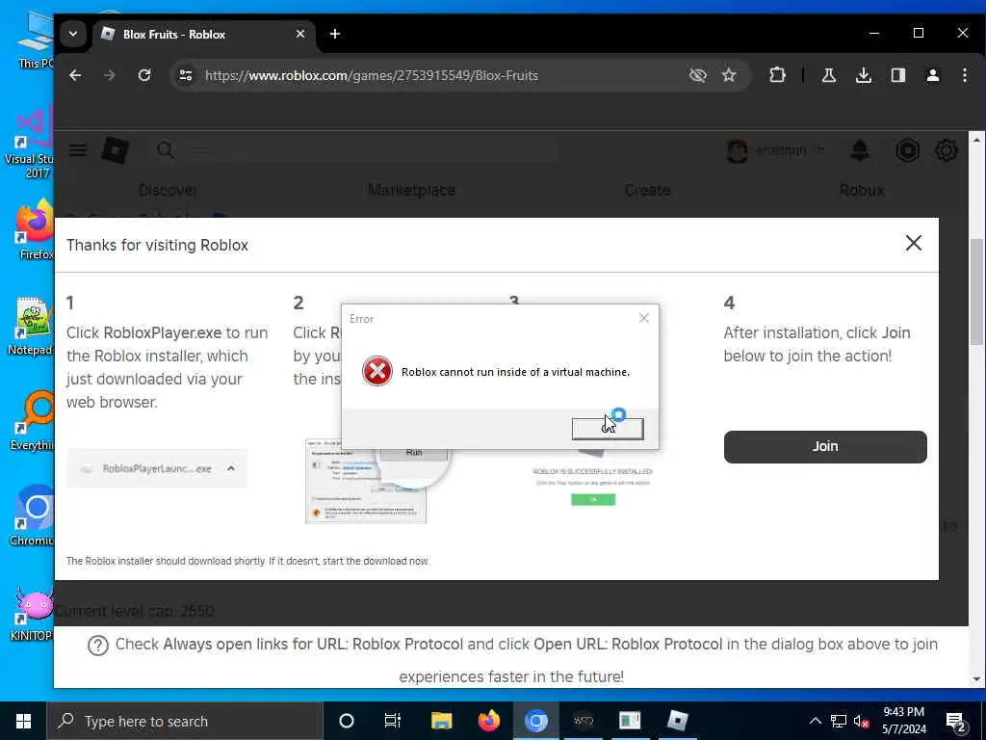Open the network tray icon

coord(839,721)
